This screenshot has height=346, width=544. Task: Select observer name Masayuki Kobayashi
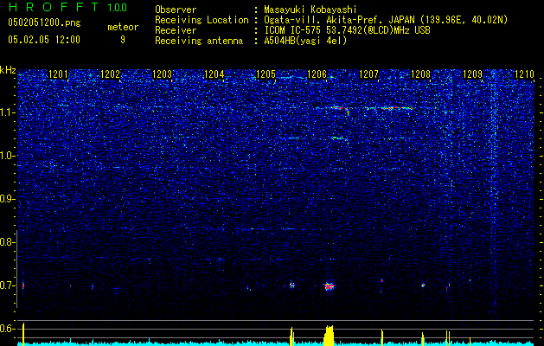click(310, 10)
